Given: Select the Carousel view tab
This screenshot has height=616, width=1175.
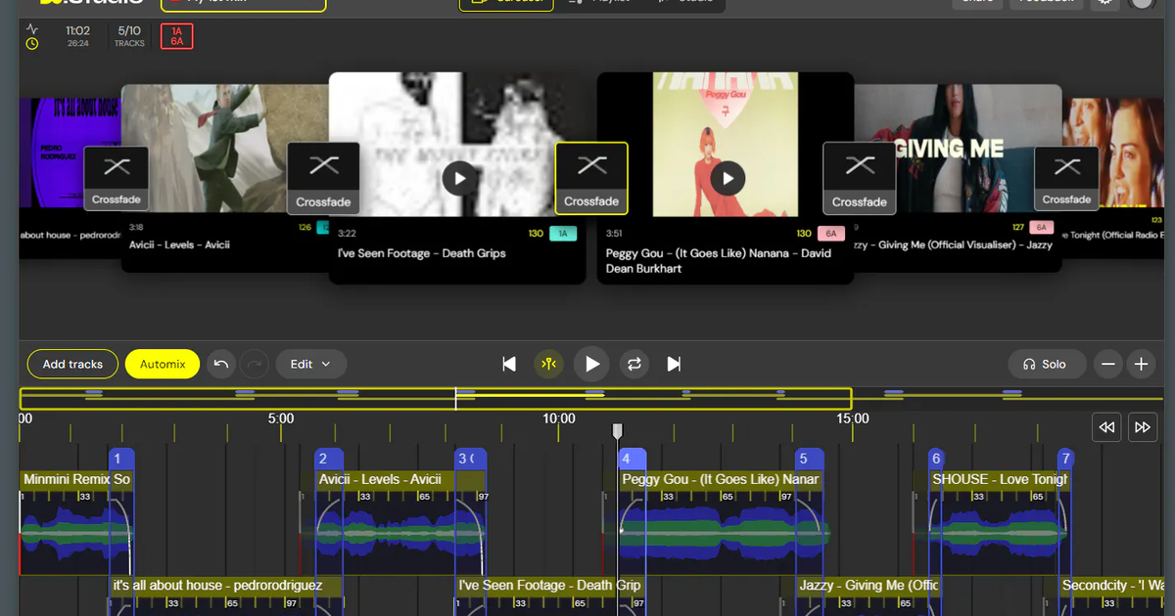Looking at the screenshot, I should pyautogui.click(x=506, y=3).
